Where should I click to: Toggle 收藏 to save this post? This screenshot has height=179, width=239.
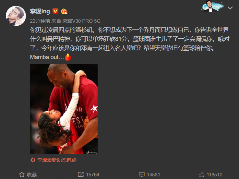28,174
